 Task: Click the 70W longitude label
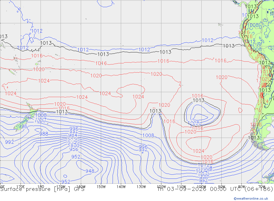pyautogui.click(x=262, y=187)
